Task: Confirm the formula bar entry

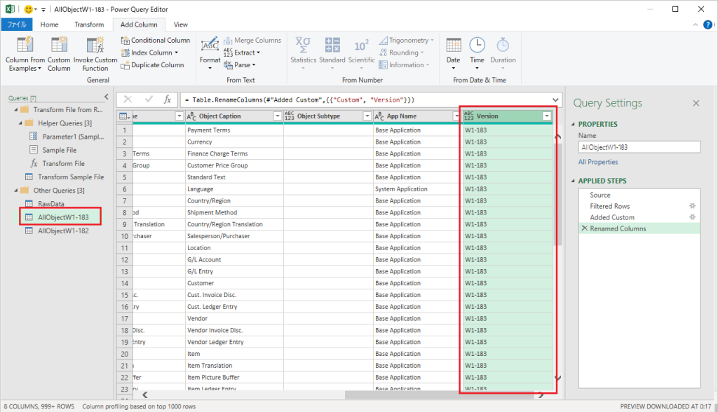Action: pyautogui.click(x=149, y=99)
